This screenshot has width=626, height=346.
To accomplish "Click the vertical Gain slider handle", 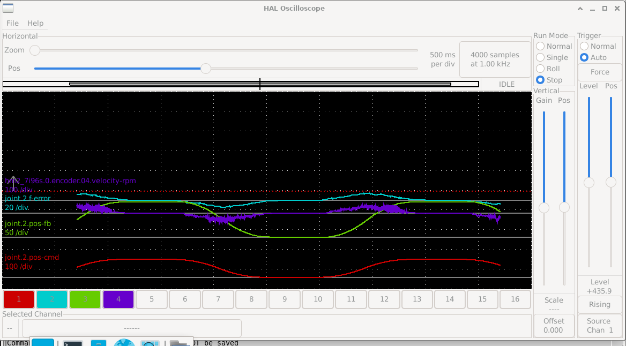I will click(544, 207).
